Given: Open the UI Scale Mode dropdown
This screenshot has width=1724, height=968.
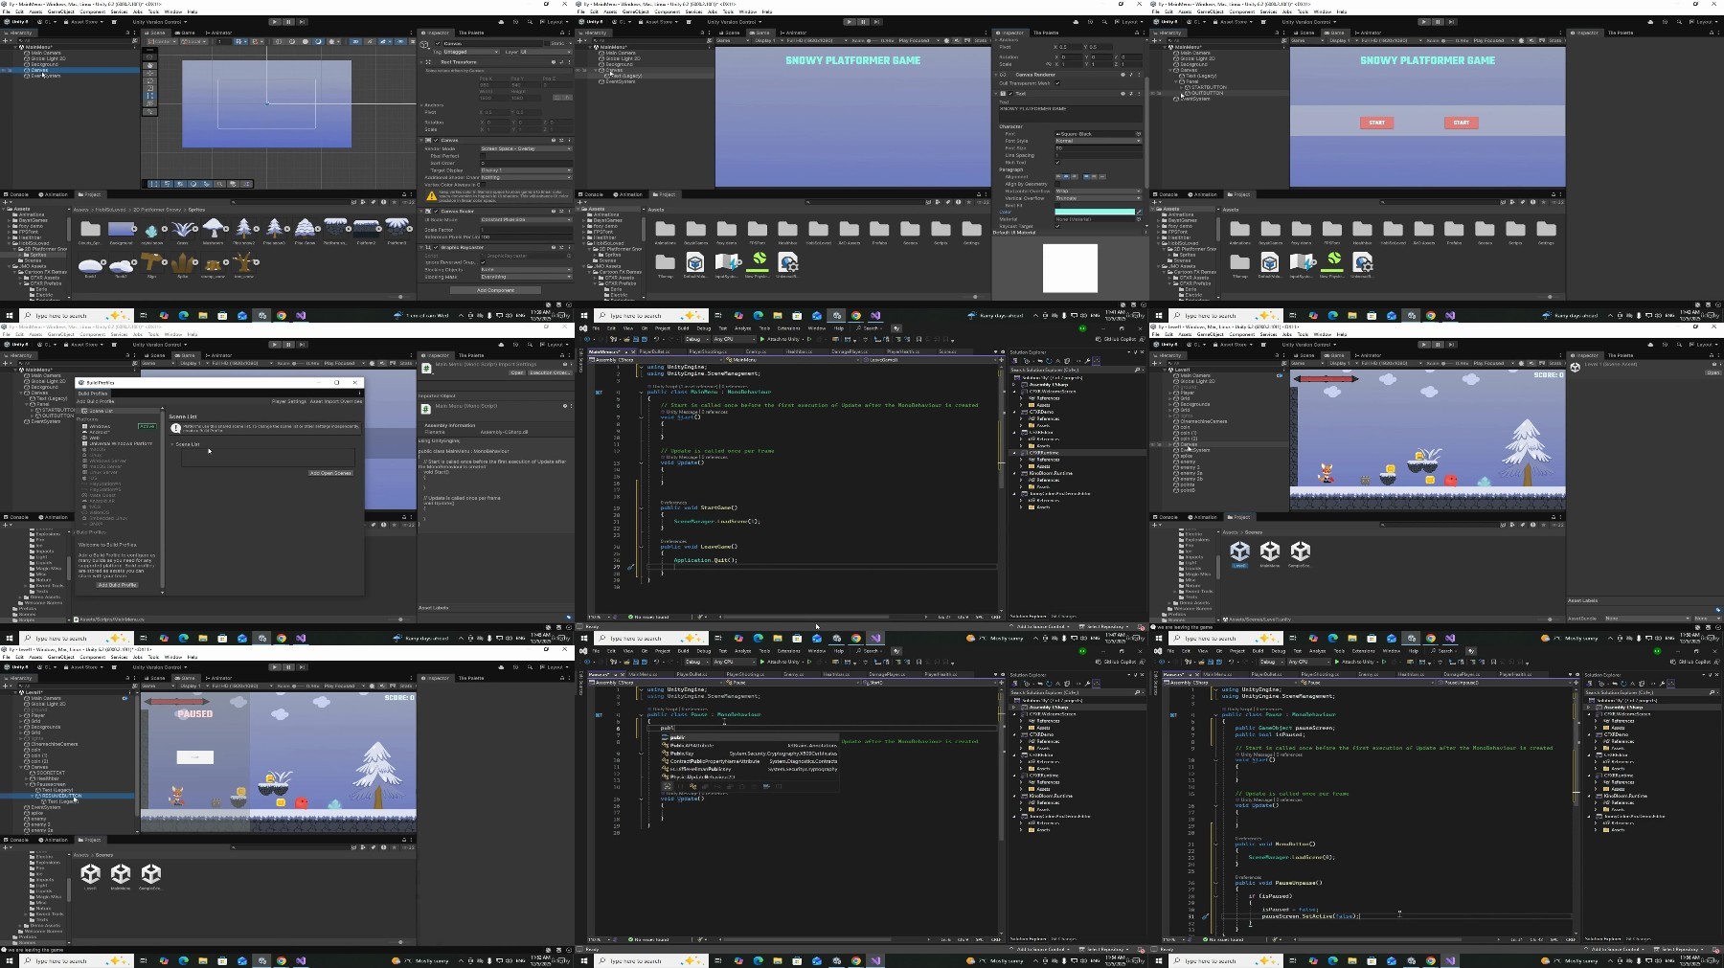Looking at the screenshot, I should pos(525,219).
